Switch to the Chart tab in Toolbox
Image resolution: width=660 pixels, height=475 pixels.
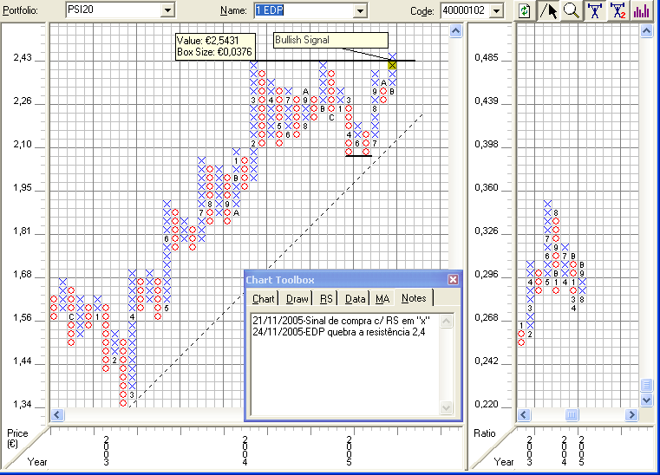click(x=264, y=298)
